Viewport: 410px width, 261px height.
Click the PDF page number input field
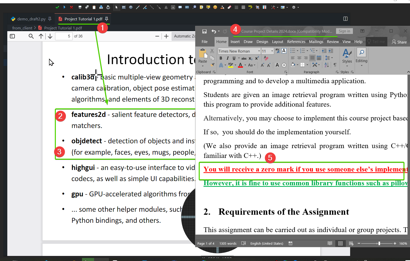[x=64, y=36]
